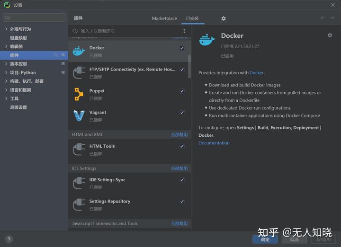Select the Settings Repository plugin name

[x=109, y=202]
